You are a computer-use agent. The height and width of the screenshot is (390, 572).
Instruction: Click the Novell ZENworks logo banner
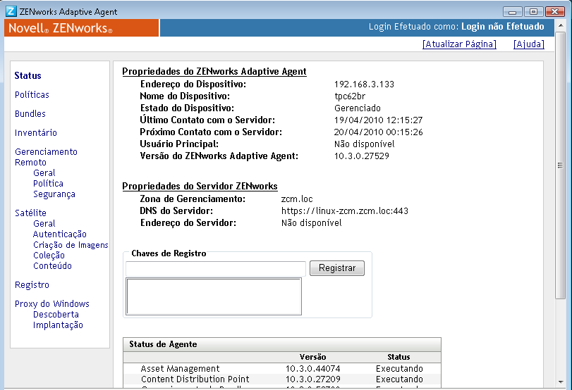[82, 27]
